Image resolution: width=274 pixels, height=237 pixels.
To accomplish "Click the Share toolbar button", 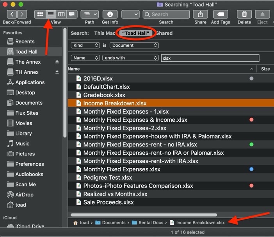I will (201, 14).
